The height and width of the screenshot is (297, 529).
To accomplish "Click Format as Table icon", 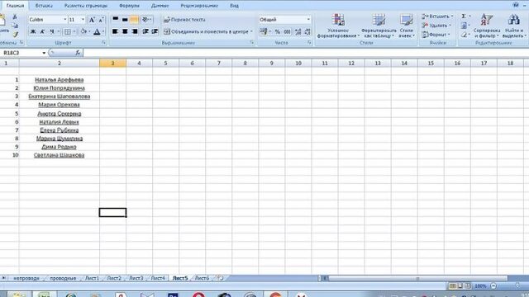I will pyautogui.click(x=379, y=26).
